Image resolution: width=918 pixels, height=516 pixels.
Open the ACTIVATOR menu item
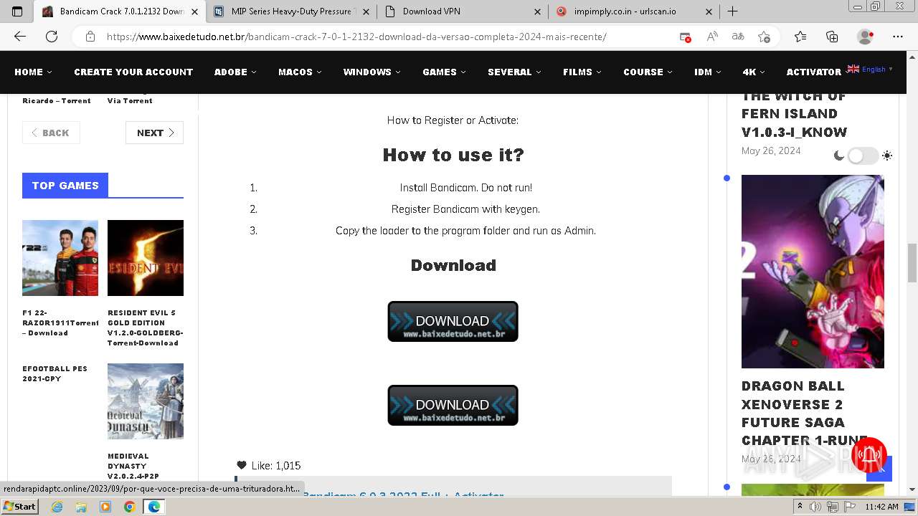[x=814, y=72]
